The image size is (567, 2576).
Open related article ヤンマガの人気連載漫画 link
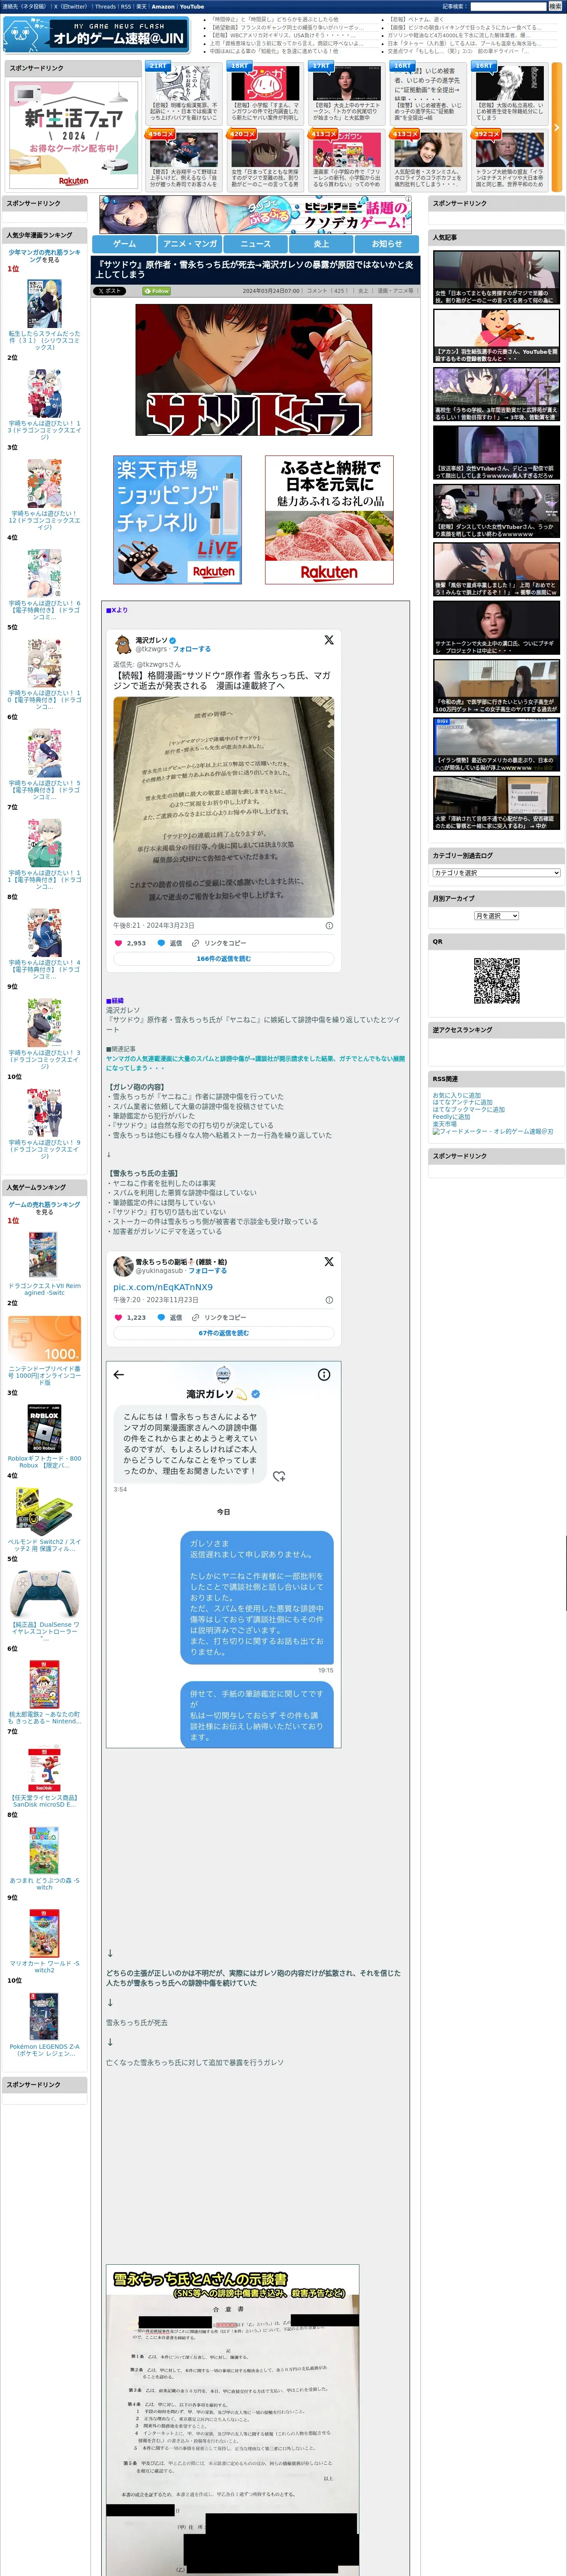tap(256, 1063)
